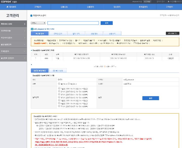
Task: Click the 다음 next-page link
Action: (108, 66)
